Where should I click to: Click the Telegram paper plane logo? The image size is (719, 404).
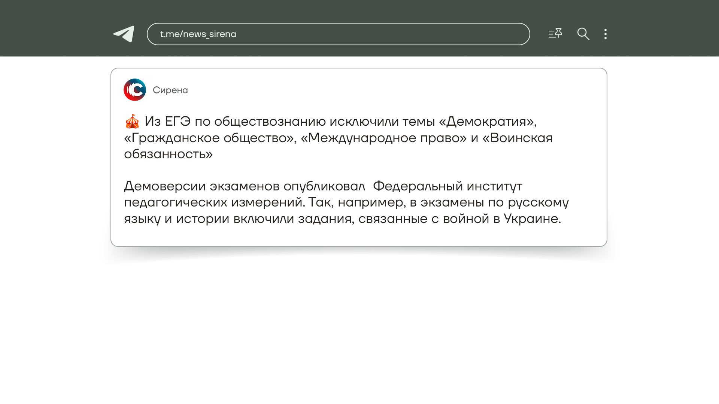click(x=124, y=34)
